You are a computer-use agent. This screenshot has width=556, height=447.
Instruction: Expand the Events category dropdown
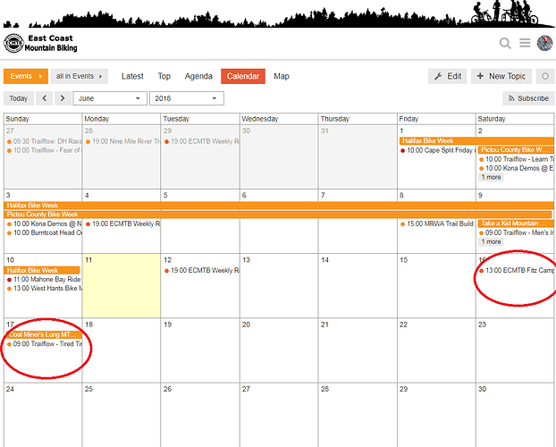(x=26, y=76)
